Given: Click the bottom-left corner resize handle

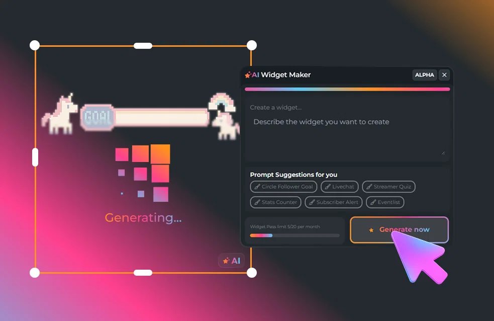Looking at the screenshot, I should click(35, 273).
